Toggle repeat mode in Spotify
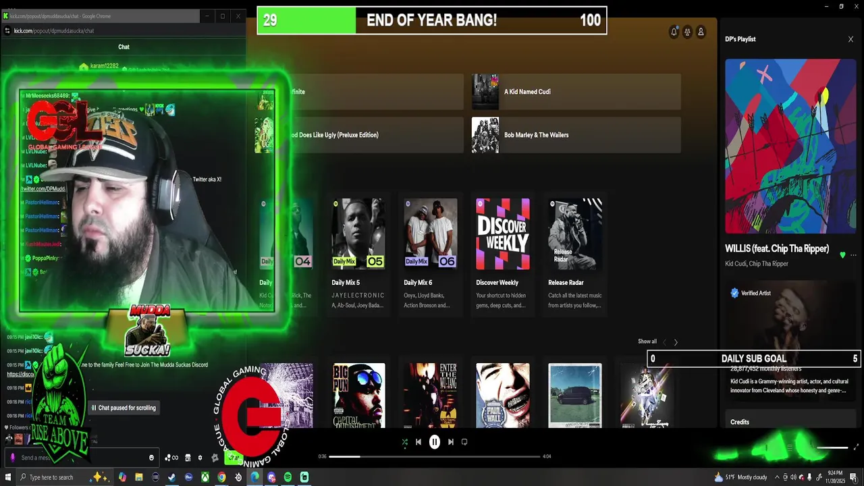 coord(464,442)
